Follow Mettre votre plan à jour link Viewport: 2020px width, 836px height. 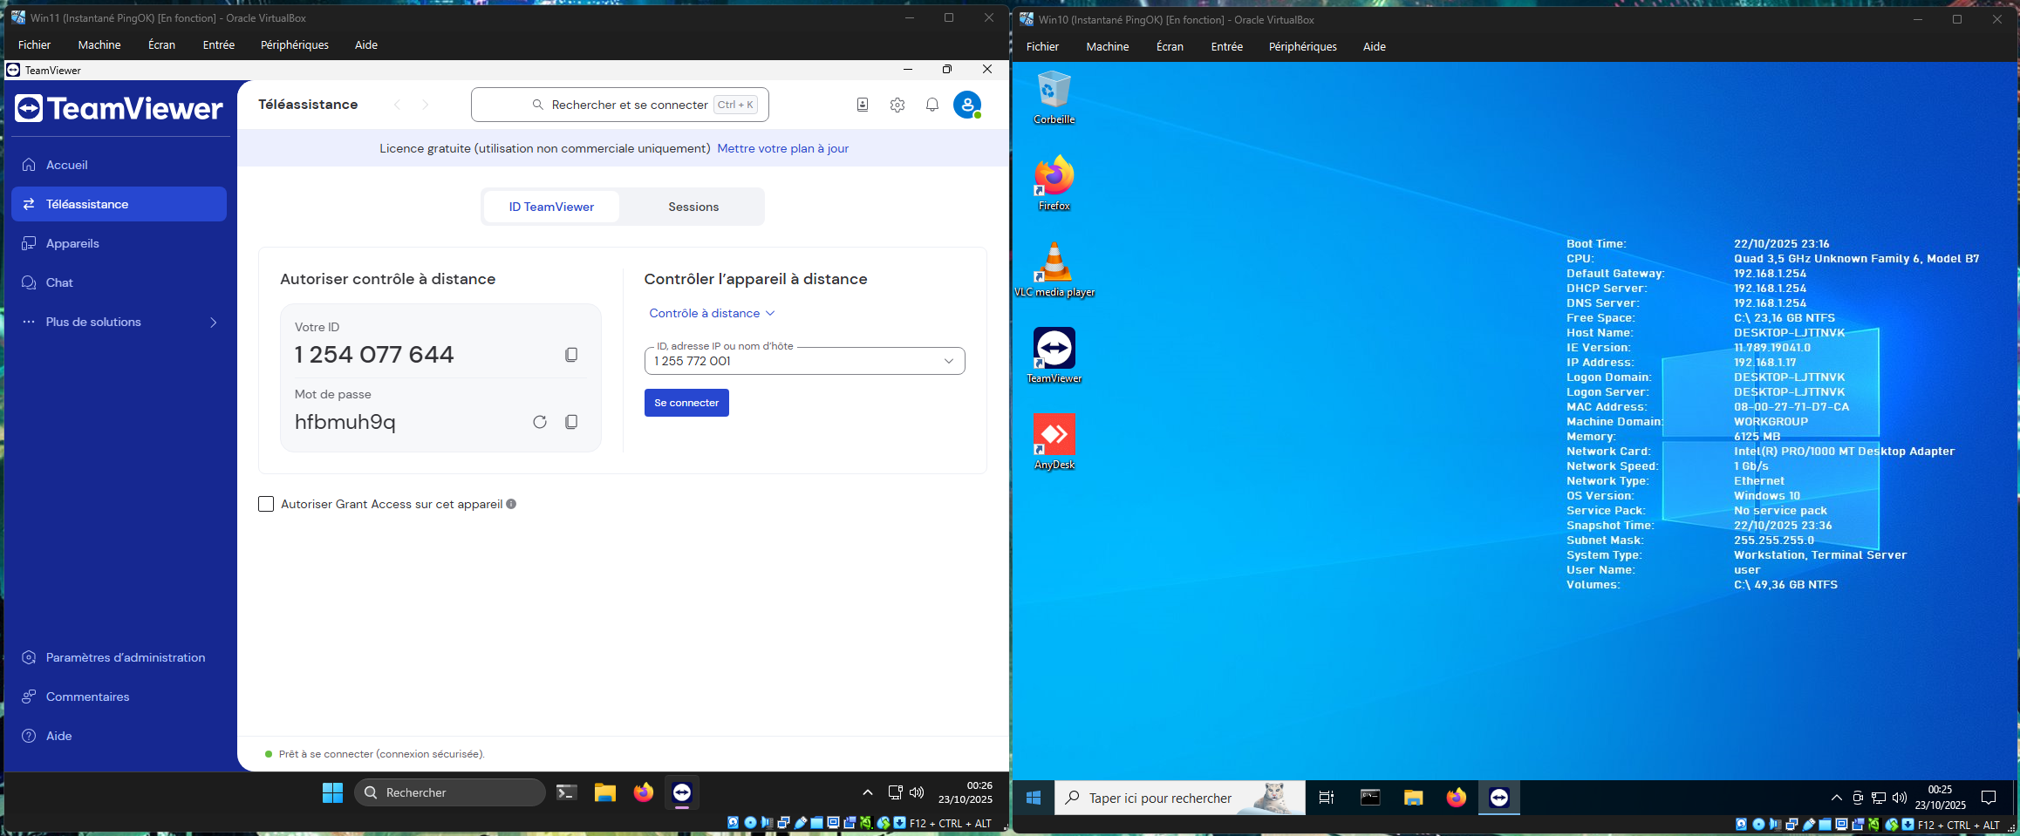782,148
